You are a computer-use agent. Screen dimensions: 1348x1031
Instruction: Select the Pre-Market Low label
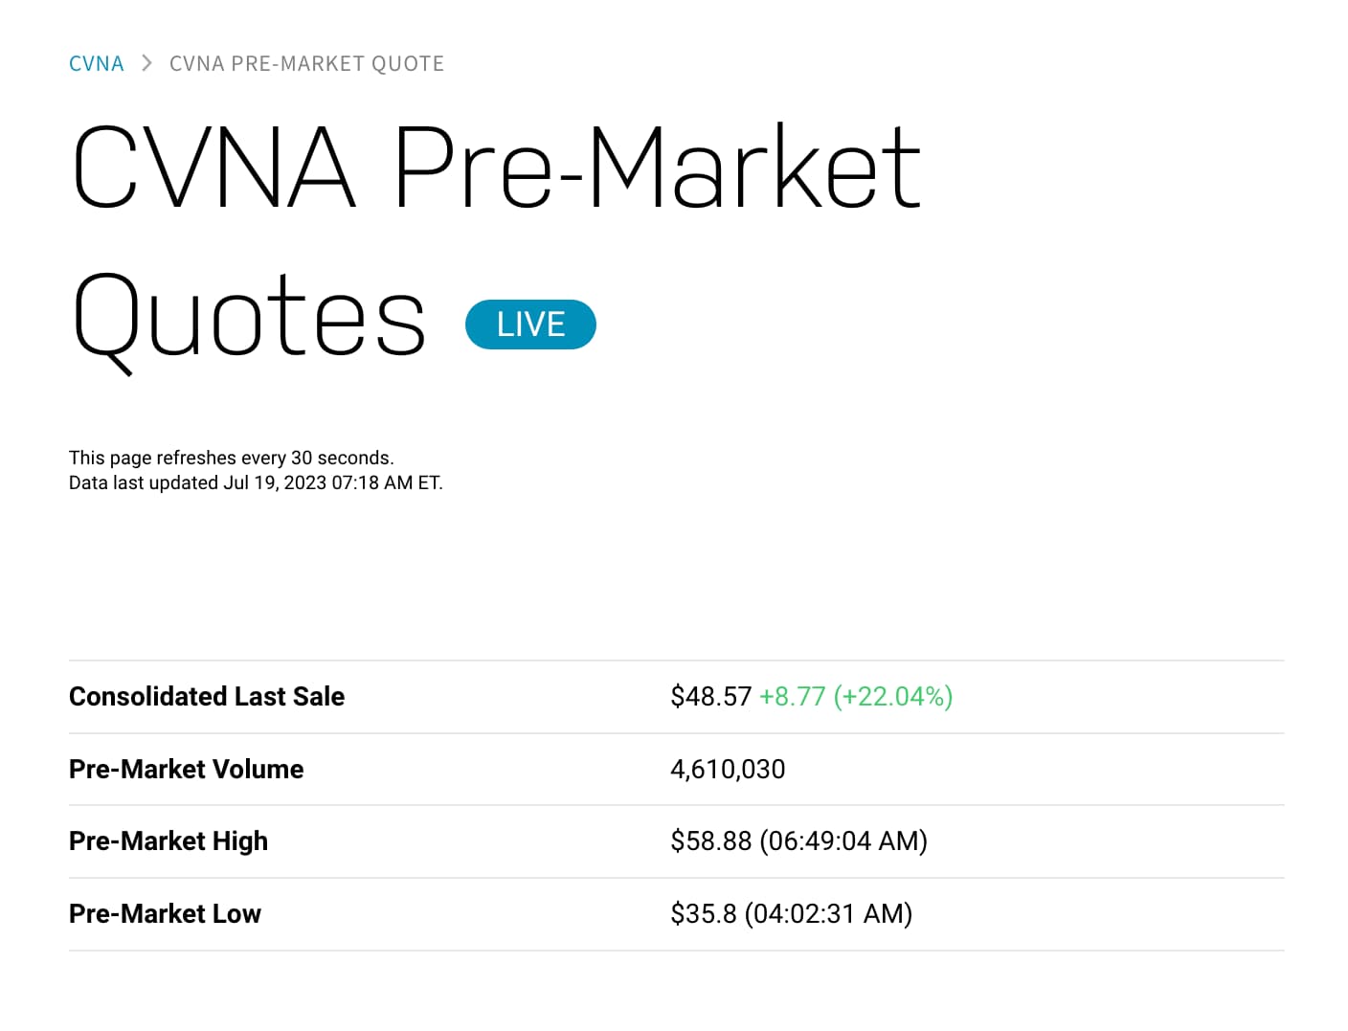pos(165,913)
